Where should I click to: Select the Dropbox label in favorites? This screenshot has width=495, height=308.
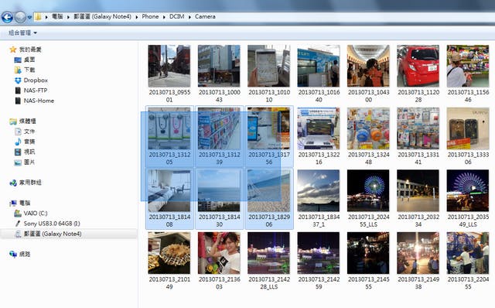coord(36,80)
